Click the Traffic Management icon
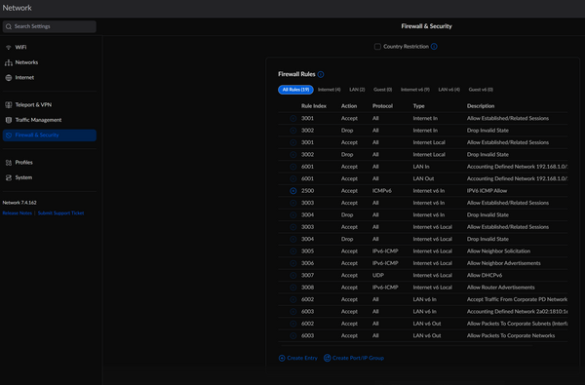The width and height of the screenshot is (585, 385). pyautogui.click(x=8, y=120)
